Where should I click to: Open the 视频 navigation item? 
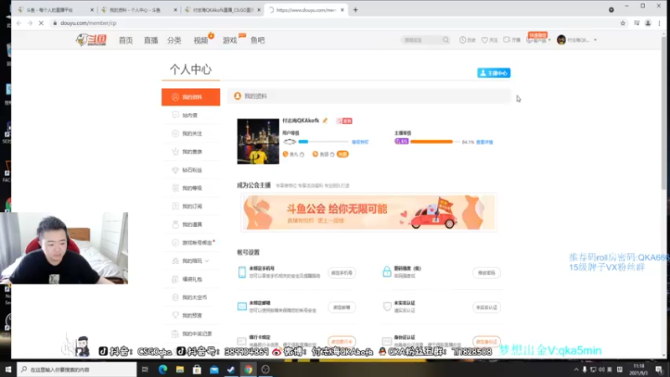pyautogui.click(x=200, y=40)
